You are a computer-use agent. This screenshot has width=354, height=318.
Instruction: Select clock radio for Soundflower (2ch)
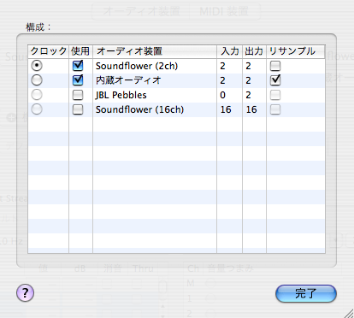pos(37,66)
